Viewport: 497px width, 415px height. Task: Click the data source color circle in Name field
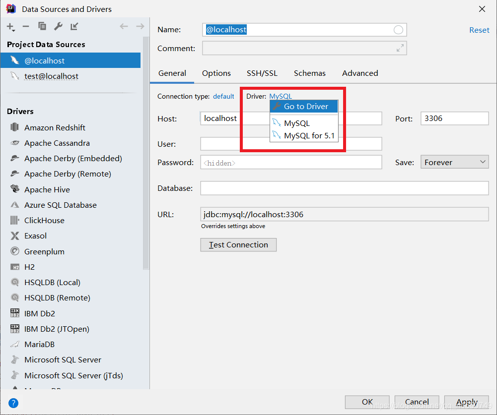point(398,30)
